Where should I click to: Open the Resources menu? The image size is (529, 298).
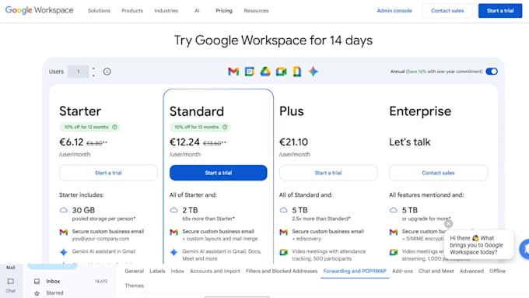[256, 11]
